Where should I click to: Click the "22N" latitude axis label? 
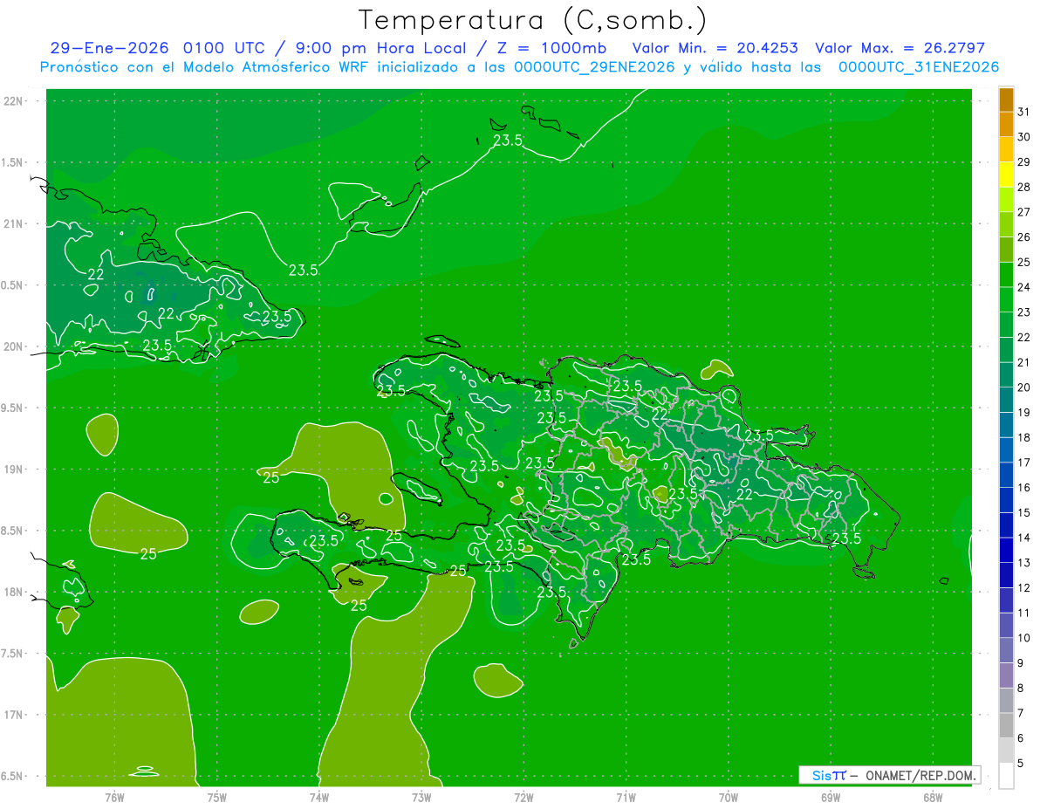click(x=14, y=101)
